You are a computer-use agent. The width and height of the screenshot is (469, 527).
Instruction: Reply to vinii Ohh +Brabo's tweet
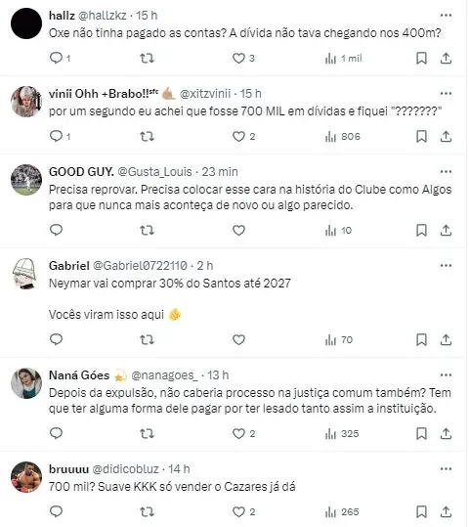click(x=56, y=136)
